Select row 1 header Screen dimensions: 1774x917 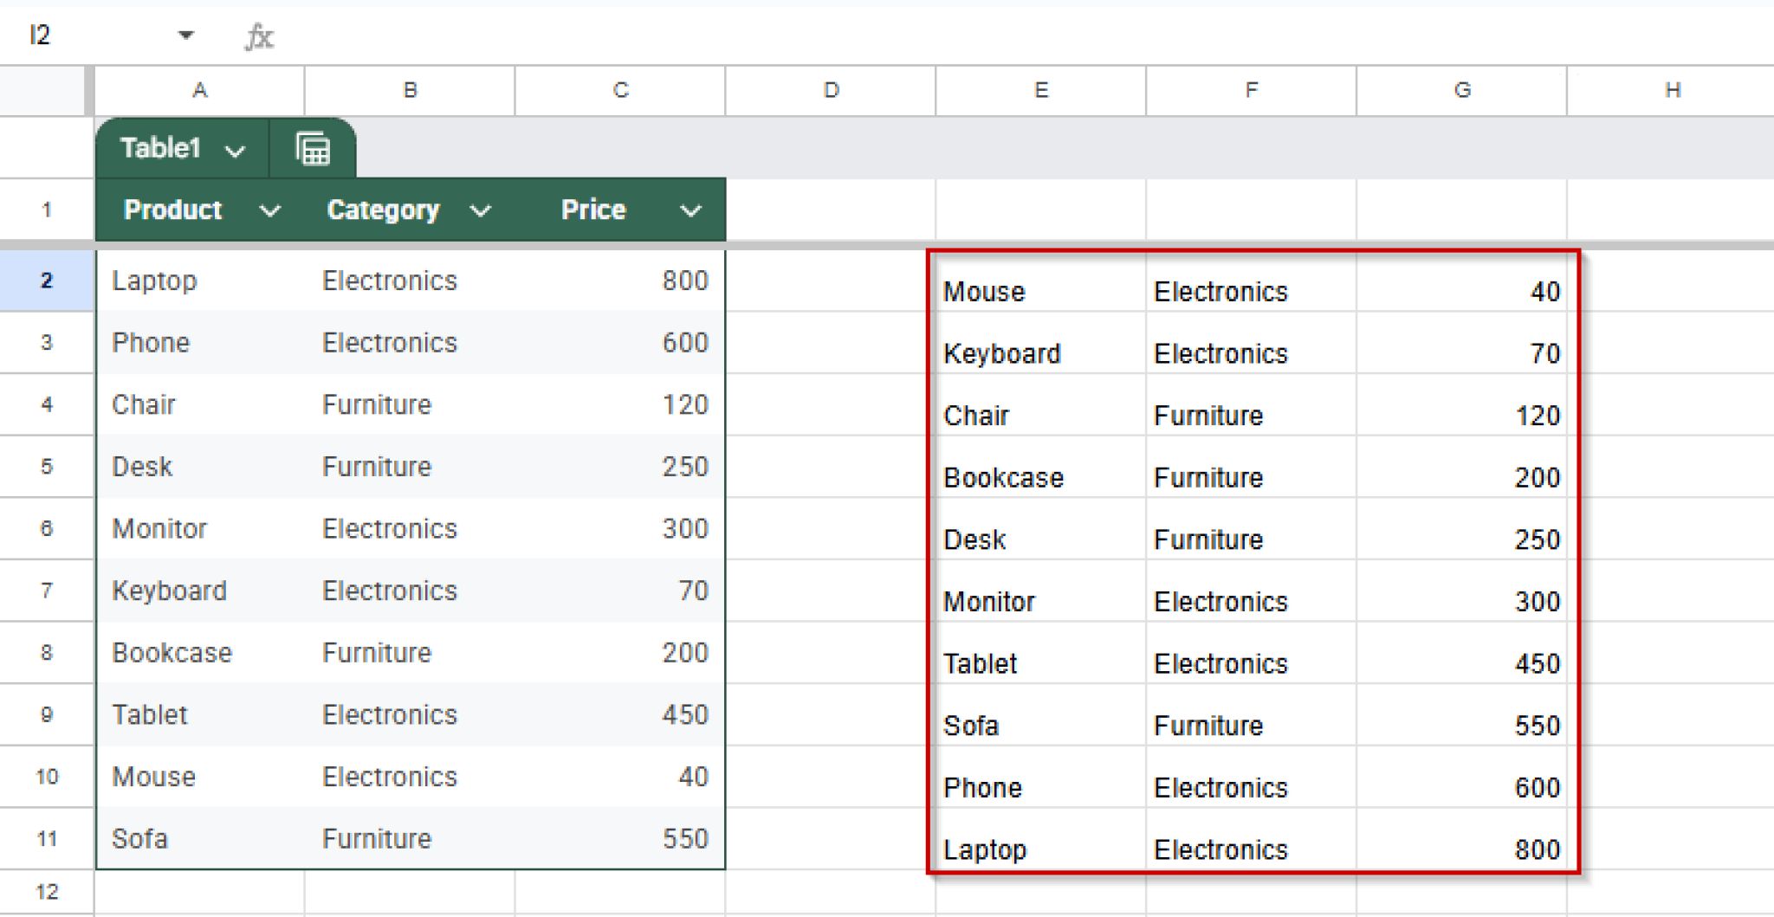pos(46,210)
